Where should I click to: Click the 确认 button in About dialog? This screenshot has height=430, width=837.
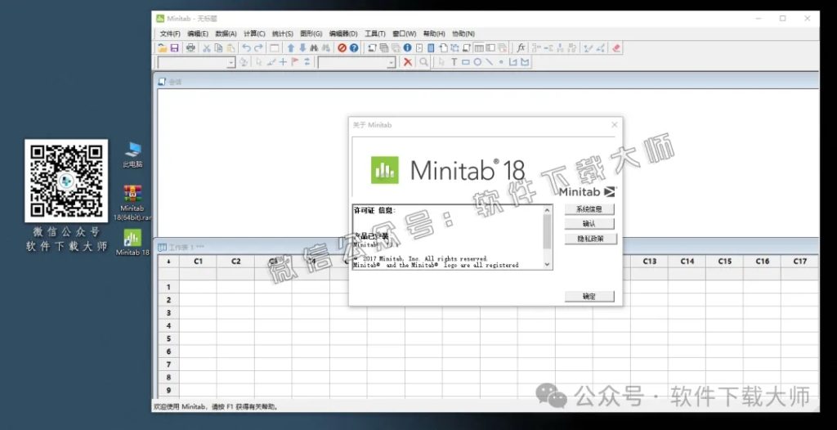[589, 224]
